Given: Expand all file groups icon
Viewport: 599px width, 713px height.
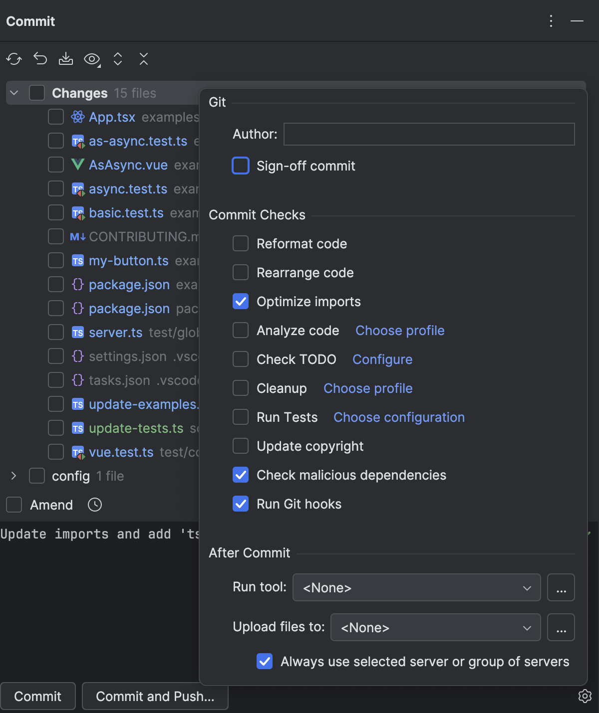Looking at the screenshot, I should point(117,59).
